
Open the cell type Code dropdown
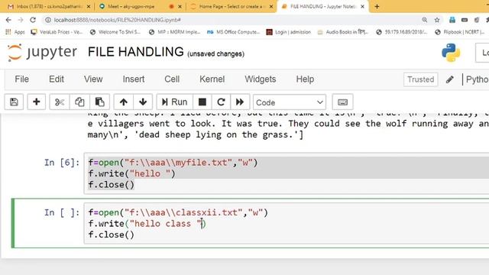point(290,102)
